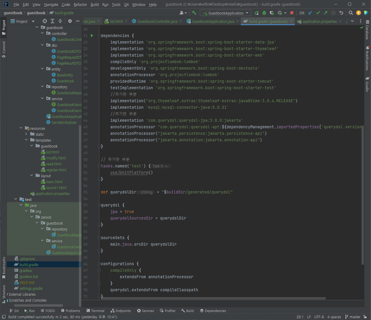Screen dimensions: 371x320
Task: Open the Navigate menu
Action: point(51,4)
